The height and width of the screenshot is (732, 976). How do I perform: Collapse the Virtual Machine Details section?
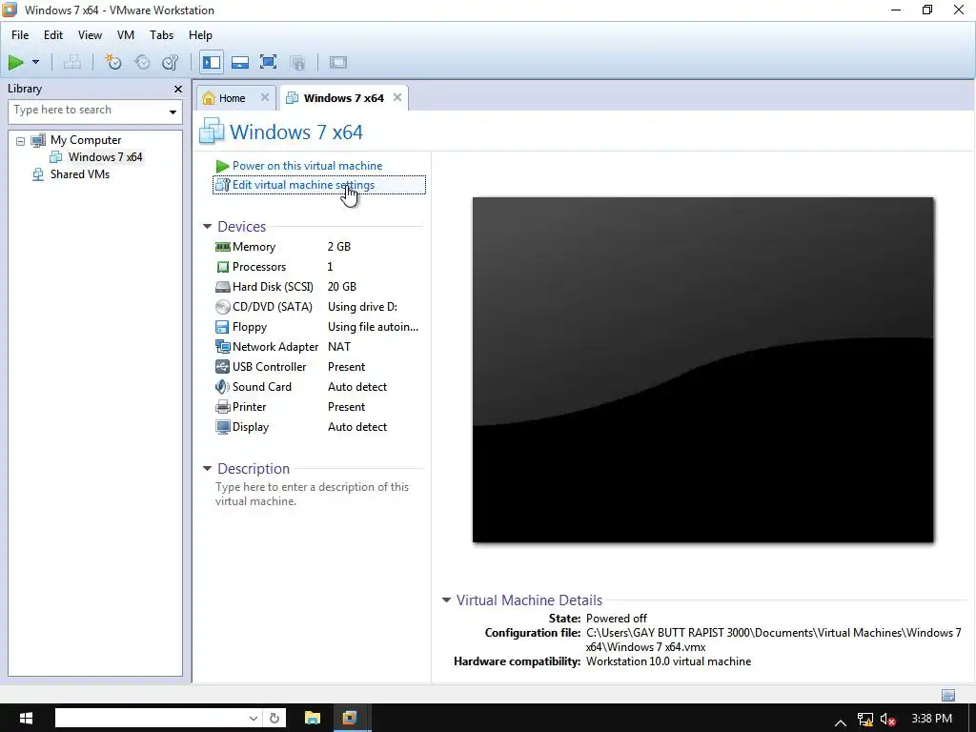446,600
